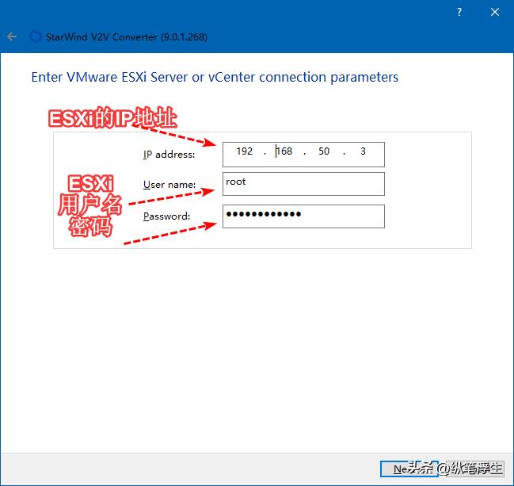Focus the second IP octet 168

point(284,151)
